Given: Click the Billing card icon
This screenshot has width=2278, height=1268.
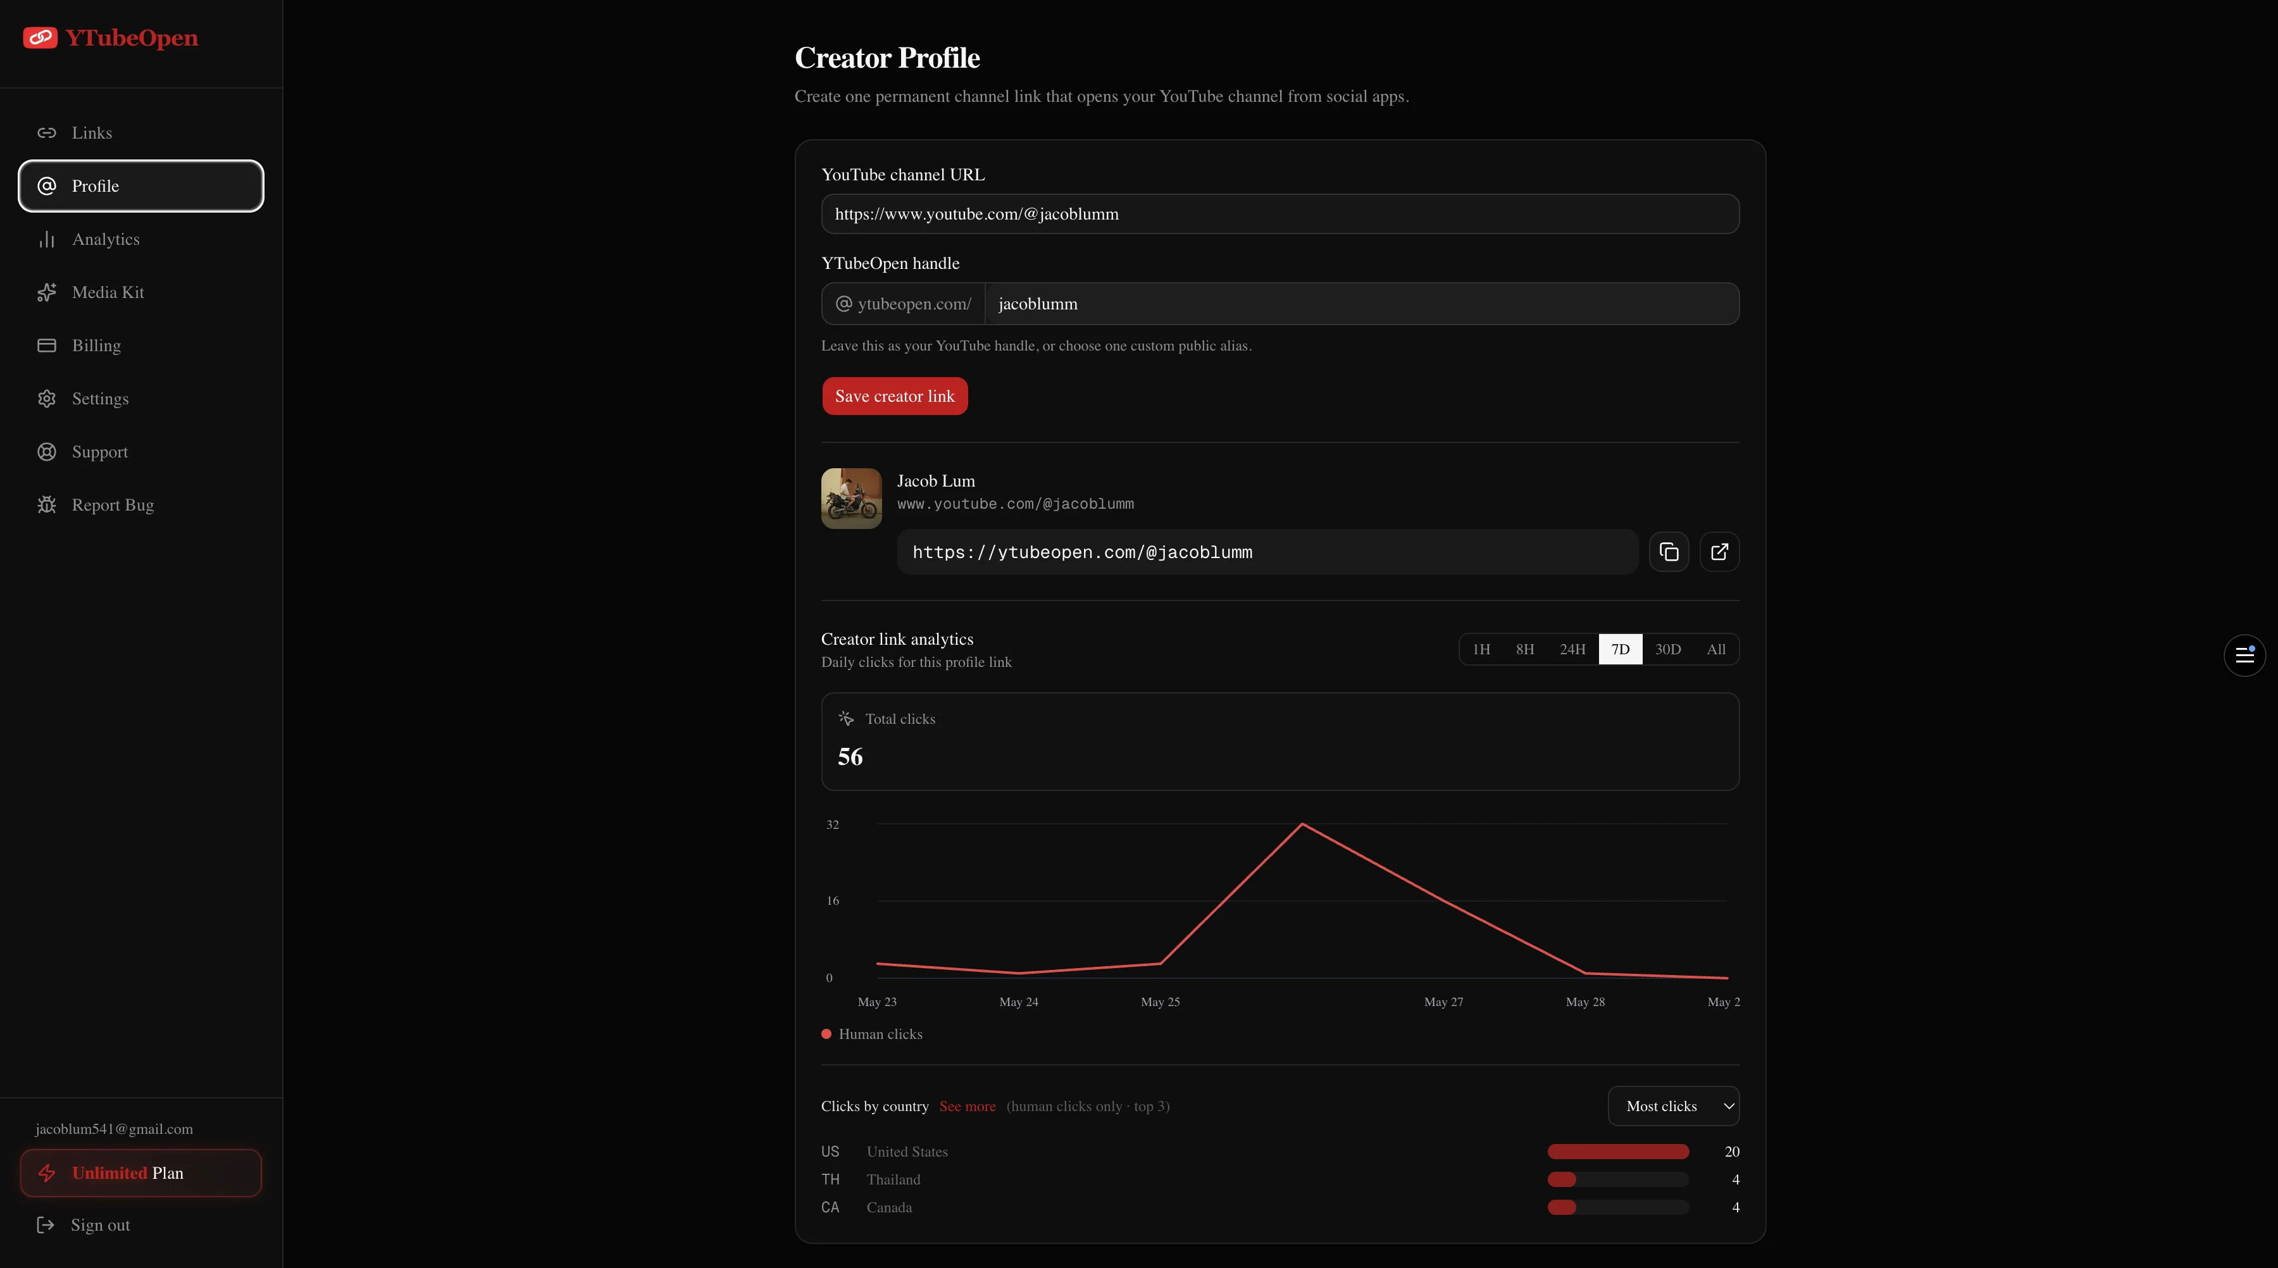Looking at the screenshot, I should (47, 345).
